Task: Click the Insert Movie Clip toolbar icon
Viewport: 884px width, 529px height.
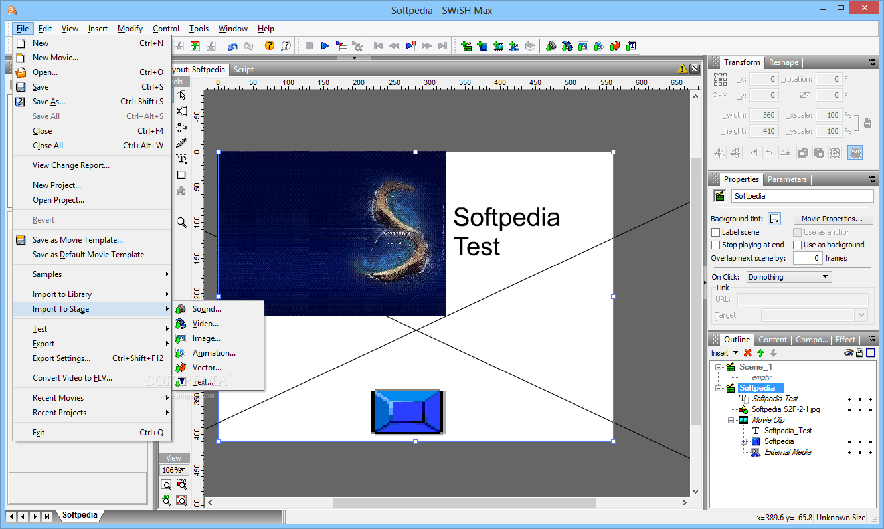Action: [498, 46]
